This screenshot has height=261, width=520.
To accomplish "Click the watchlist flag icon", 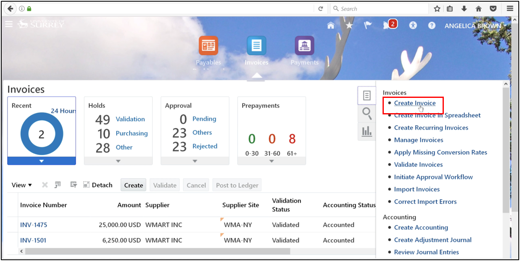I will (368, 25).
